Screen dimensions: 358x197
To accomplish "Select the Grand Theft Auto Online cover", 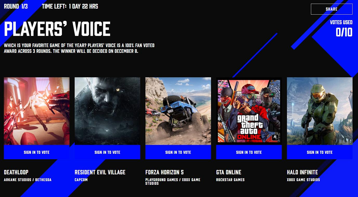I will pos(249,111).
